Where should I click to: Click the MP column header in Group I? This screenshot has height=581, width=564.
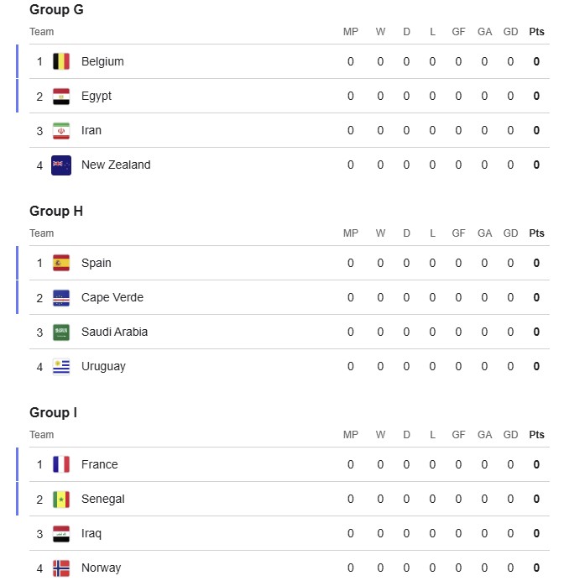351,435
